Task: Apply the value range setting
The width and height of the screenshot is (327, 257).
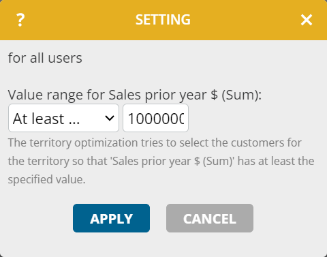Action: pyautogui.click(x=111, y=218)
